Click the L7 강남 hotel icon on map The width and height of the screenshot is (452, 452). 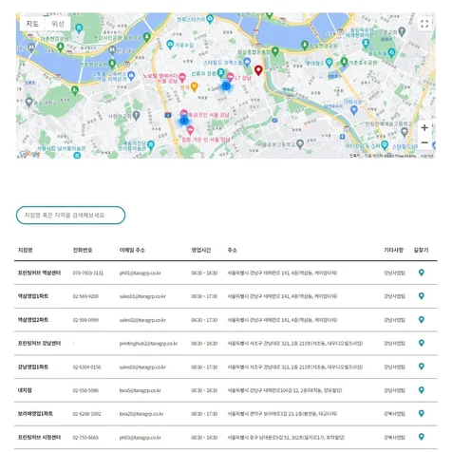(x=231, y=76)
